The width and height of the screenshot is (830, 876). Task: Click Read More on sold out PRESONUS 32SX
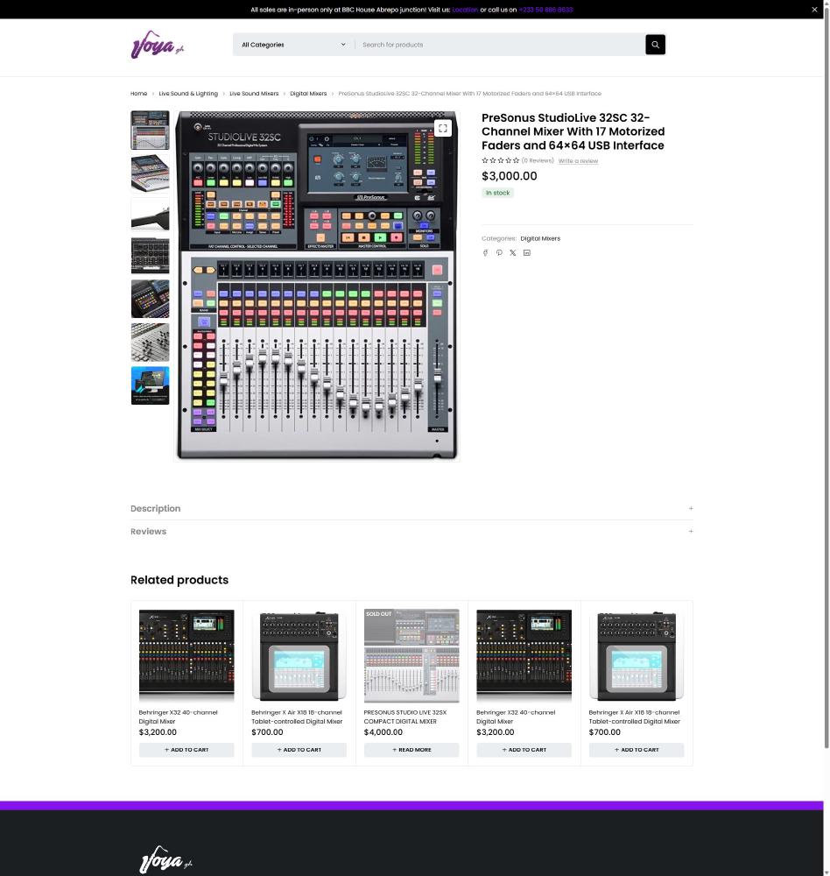(411, 750)
